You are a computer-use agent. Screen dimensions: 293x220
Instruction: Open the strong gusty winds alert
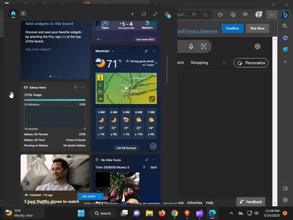click(142, 63)
